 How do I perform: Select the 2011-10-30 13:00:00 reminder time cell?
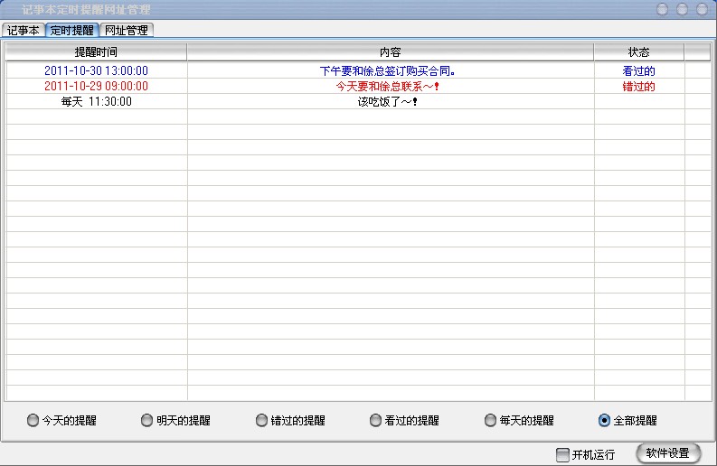click(x=96, y=70)
